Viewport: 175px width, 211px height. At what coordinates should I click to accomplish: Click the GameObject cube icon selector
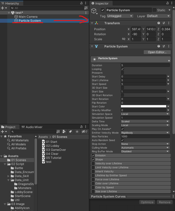click(x=94, y=11)
